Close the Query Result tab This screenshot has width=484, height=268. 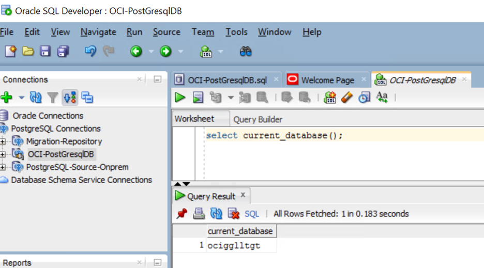(243, 195)
